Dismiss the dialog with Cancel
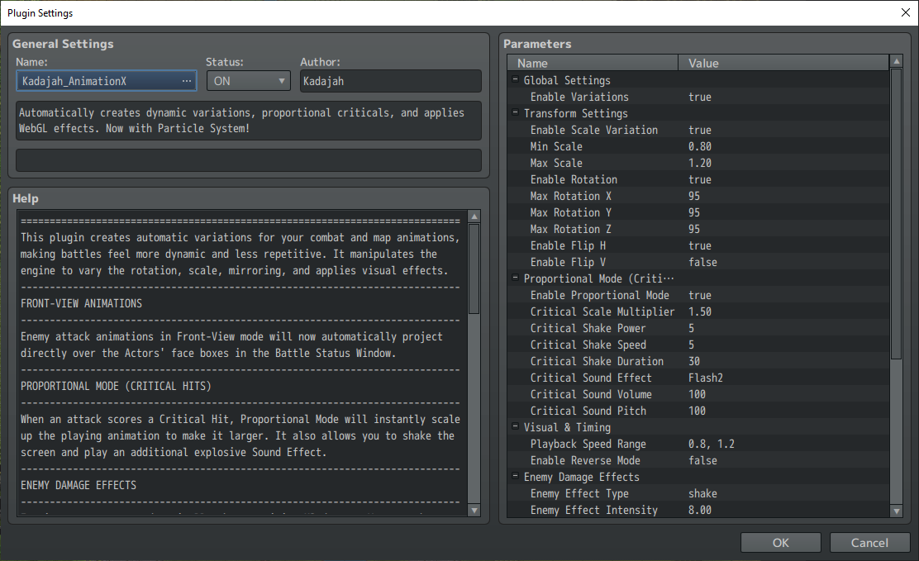Viewport: 919px width, 561px height. [869, 543]
